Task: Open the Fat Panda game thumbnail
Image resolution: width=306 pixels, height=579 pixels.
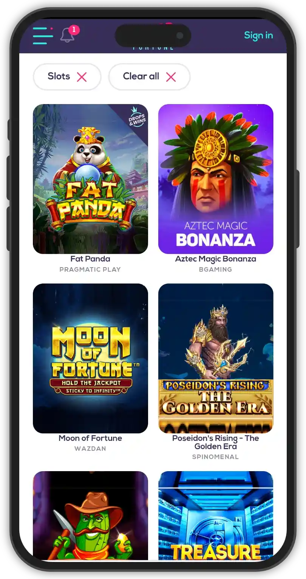Action: click(90, 179)
